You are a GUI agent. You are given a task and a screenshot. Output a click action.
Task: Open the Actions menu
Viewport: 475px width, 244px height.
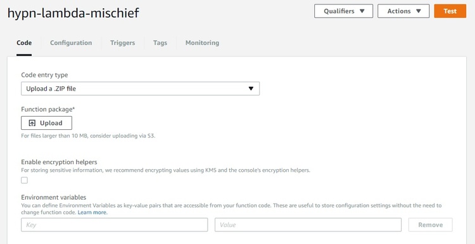[403, 11]
